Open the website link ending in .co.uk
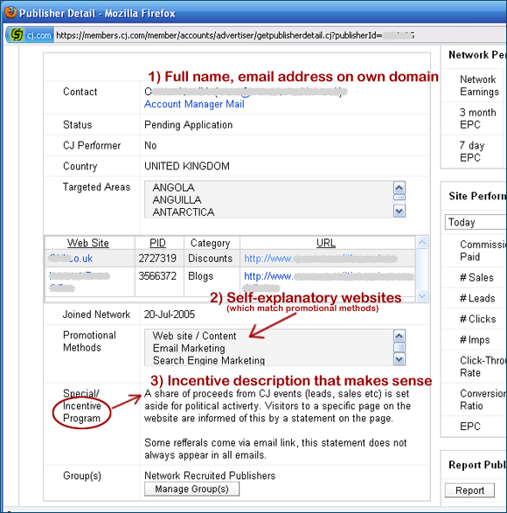Viewport: 507px width, 513px height. tap(71, 259)
